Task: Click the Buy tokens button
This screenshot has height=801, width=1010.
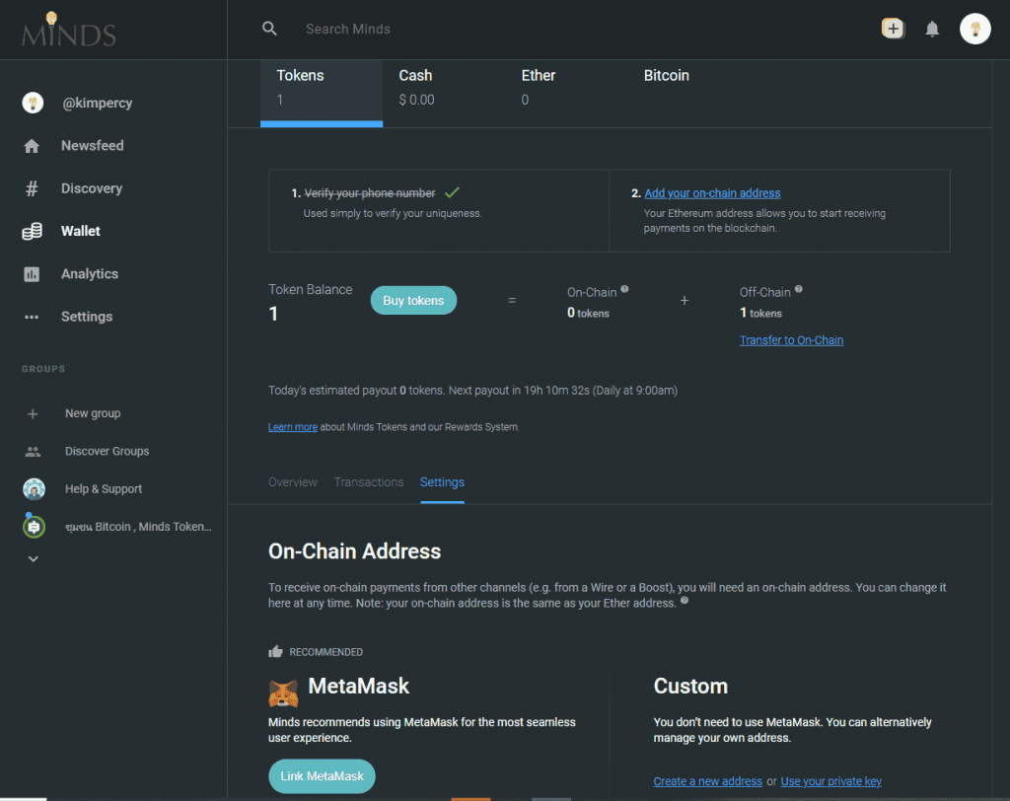Action: click(413, 300)
